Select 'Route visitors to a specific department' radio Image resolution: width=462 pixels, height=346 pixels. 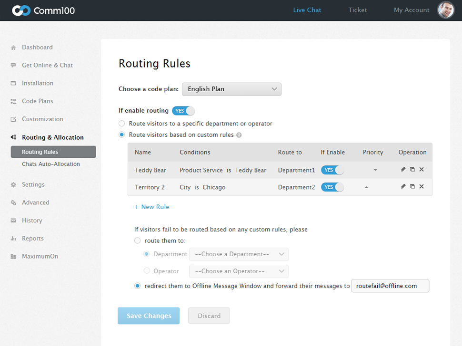[x=122, y=124]
